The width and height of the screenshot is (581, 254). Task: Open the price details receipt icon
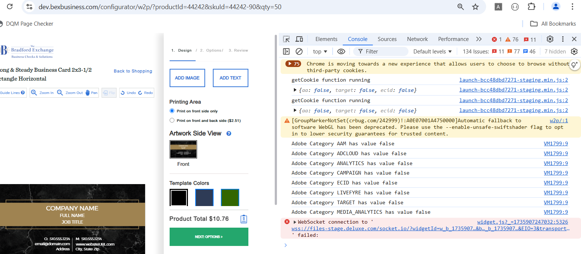pyautogui.click(x=244, y=219)
